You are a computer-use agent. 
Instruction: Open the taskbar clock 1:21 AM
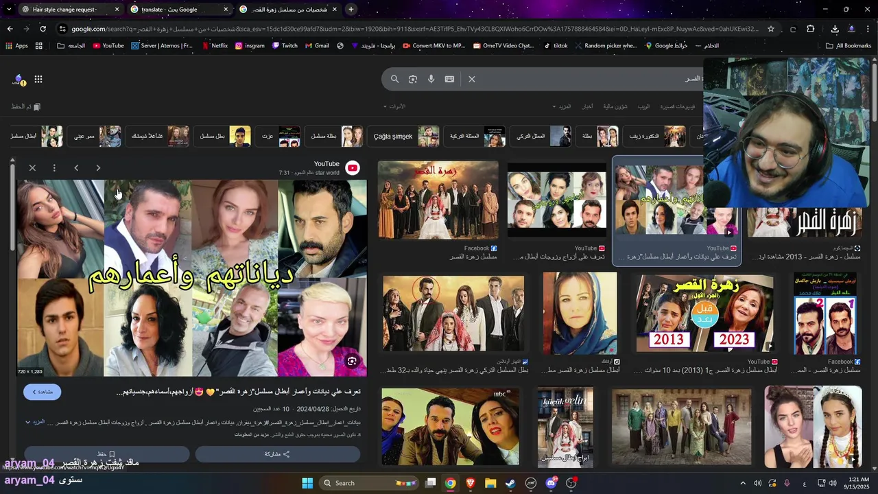(x=859, y=483)
